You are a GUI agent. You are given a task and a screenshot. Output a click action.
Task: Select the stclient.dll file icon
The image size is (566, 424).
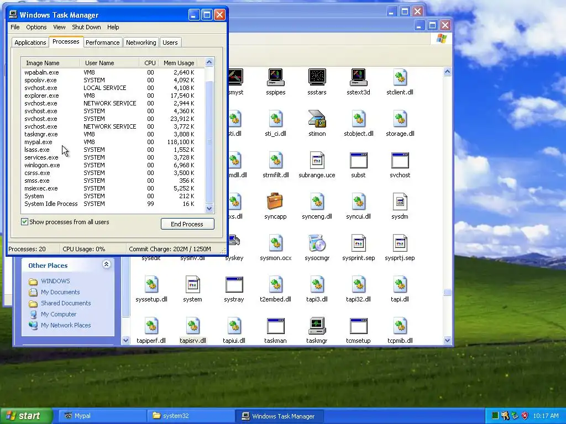coord(400,77)
